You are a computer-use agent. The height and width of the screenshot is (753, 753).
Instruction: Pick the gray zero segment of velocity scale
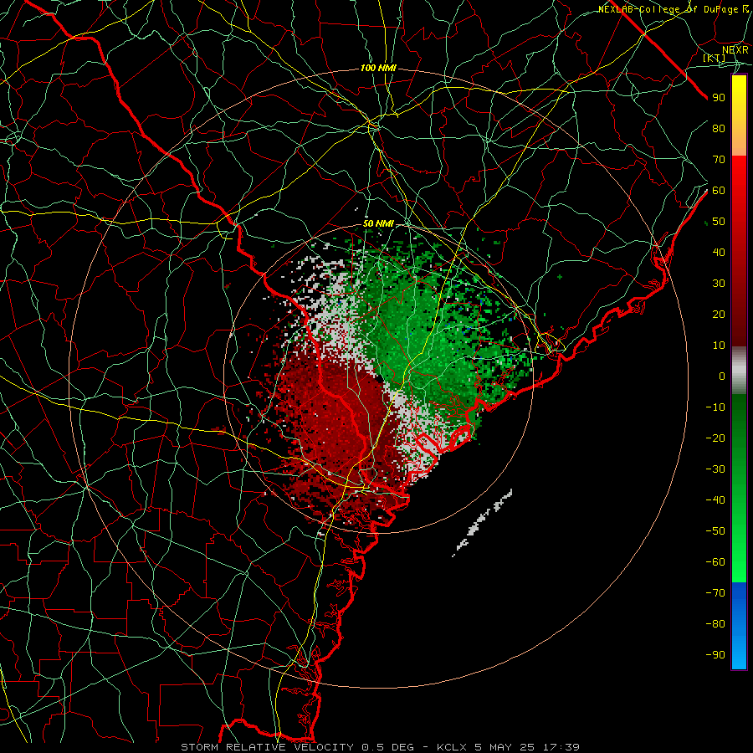click(739, 371)
